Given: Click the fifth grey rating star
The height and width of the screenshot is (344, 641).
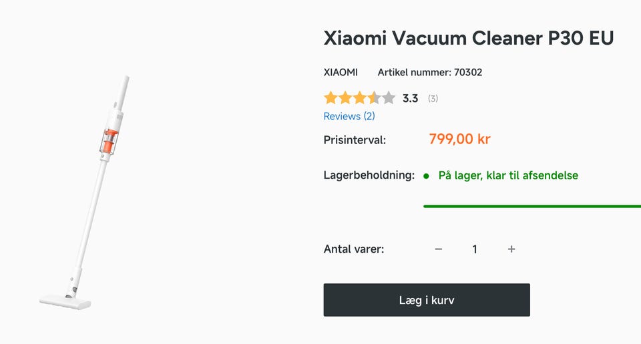Looking at the screenshot, I should pos(389,99).
